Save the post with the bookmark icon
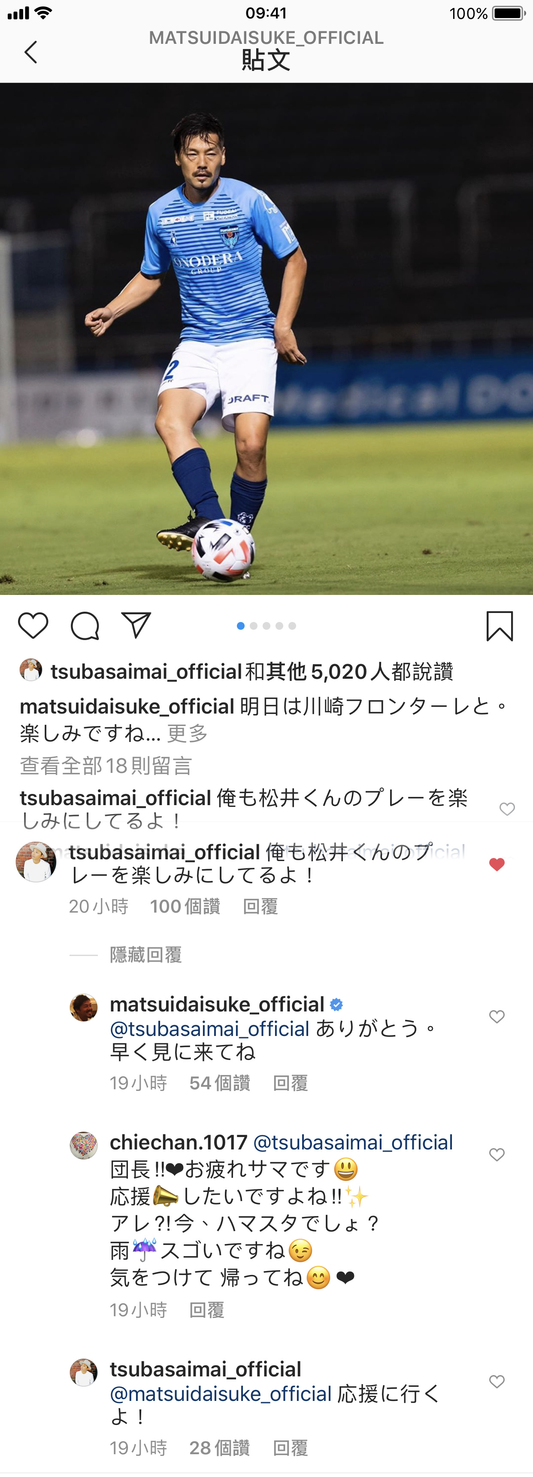 pyautogui.click(x=500, y=626)
